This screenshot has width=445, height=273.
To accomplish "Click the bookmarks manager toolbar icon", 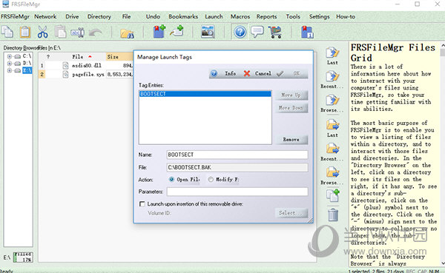I will (307, 32).
